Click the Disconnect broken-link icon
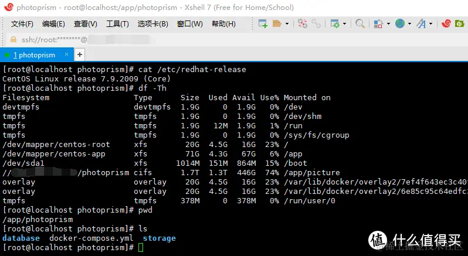 point(302,23)
